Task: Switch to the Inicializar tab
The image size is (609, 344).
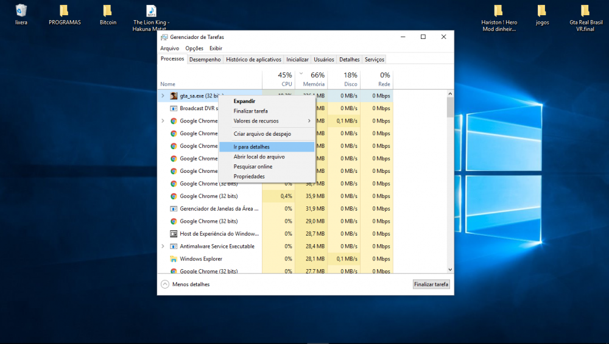Action: (298, 60)
